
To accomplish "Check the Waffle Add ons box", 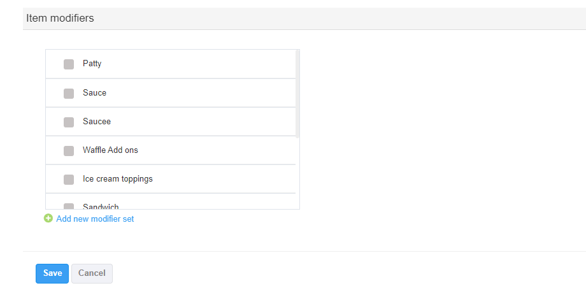I will (69, 150).
